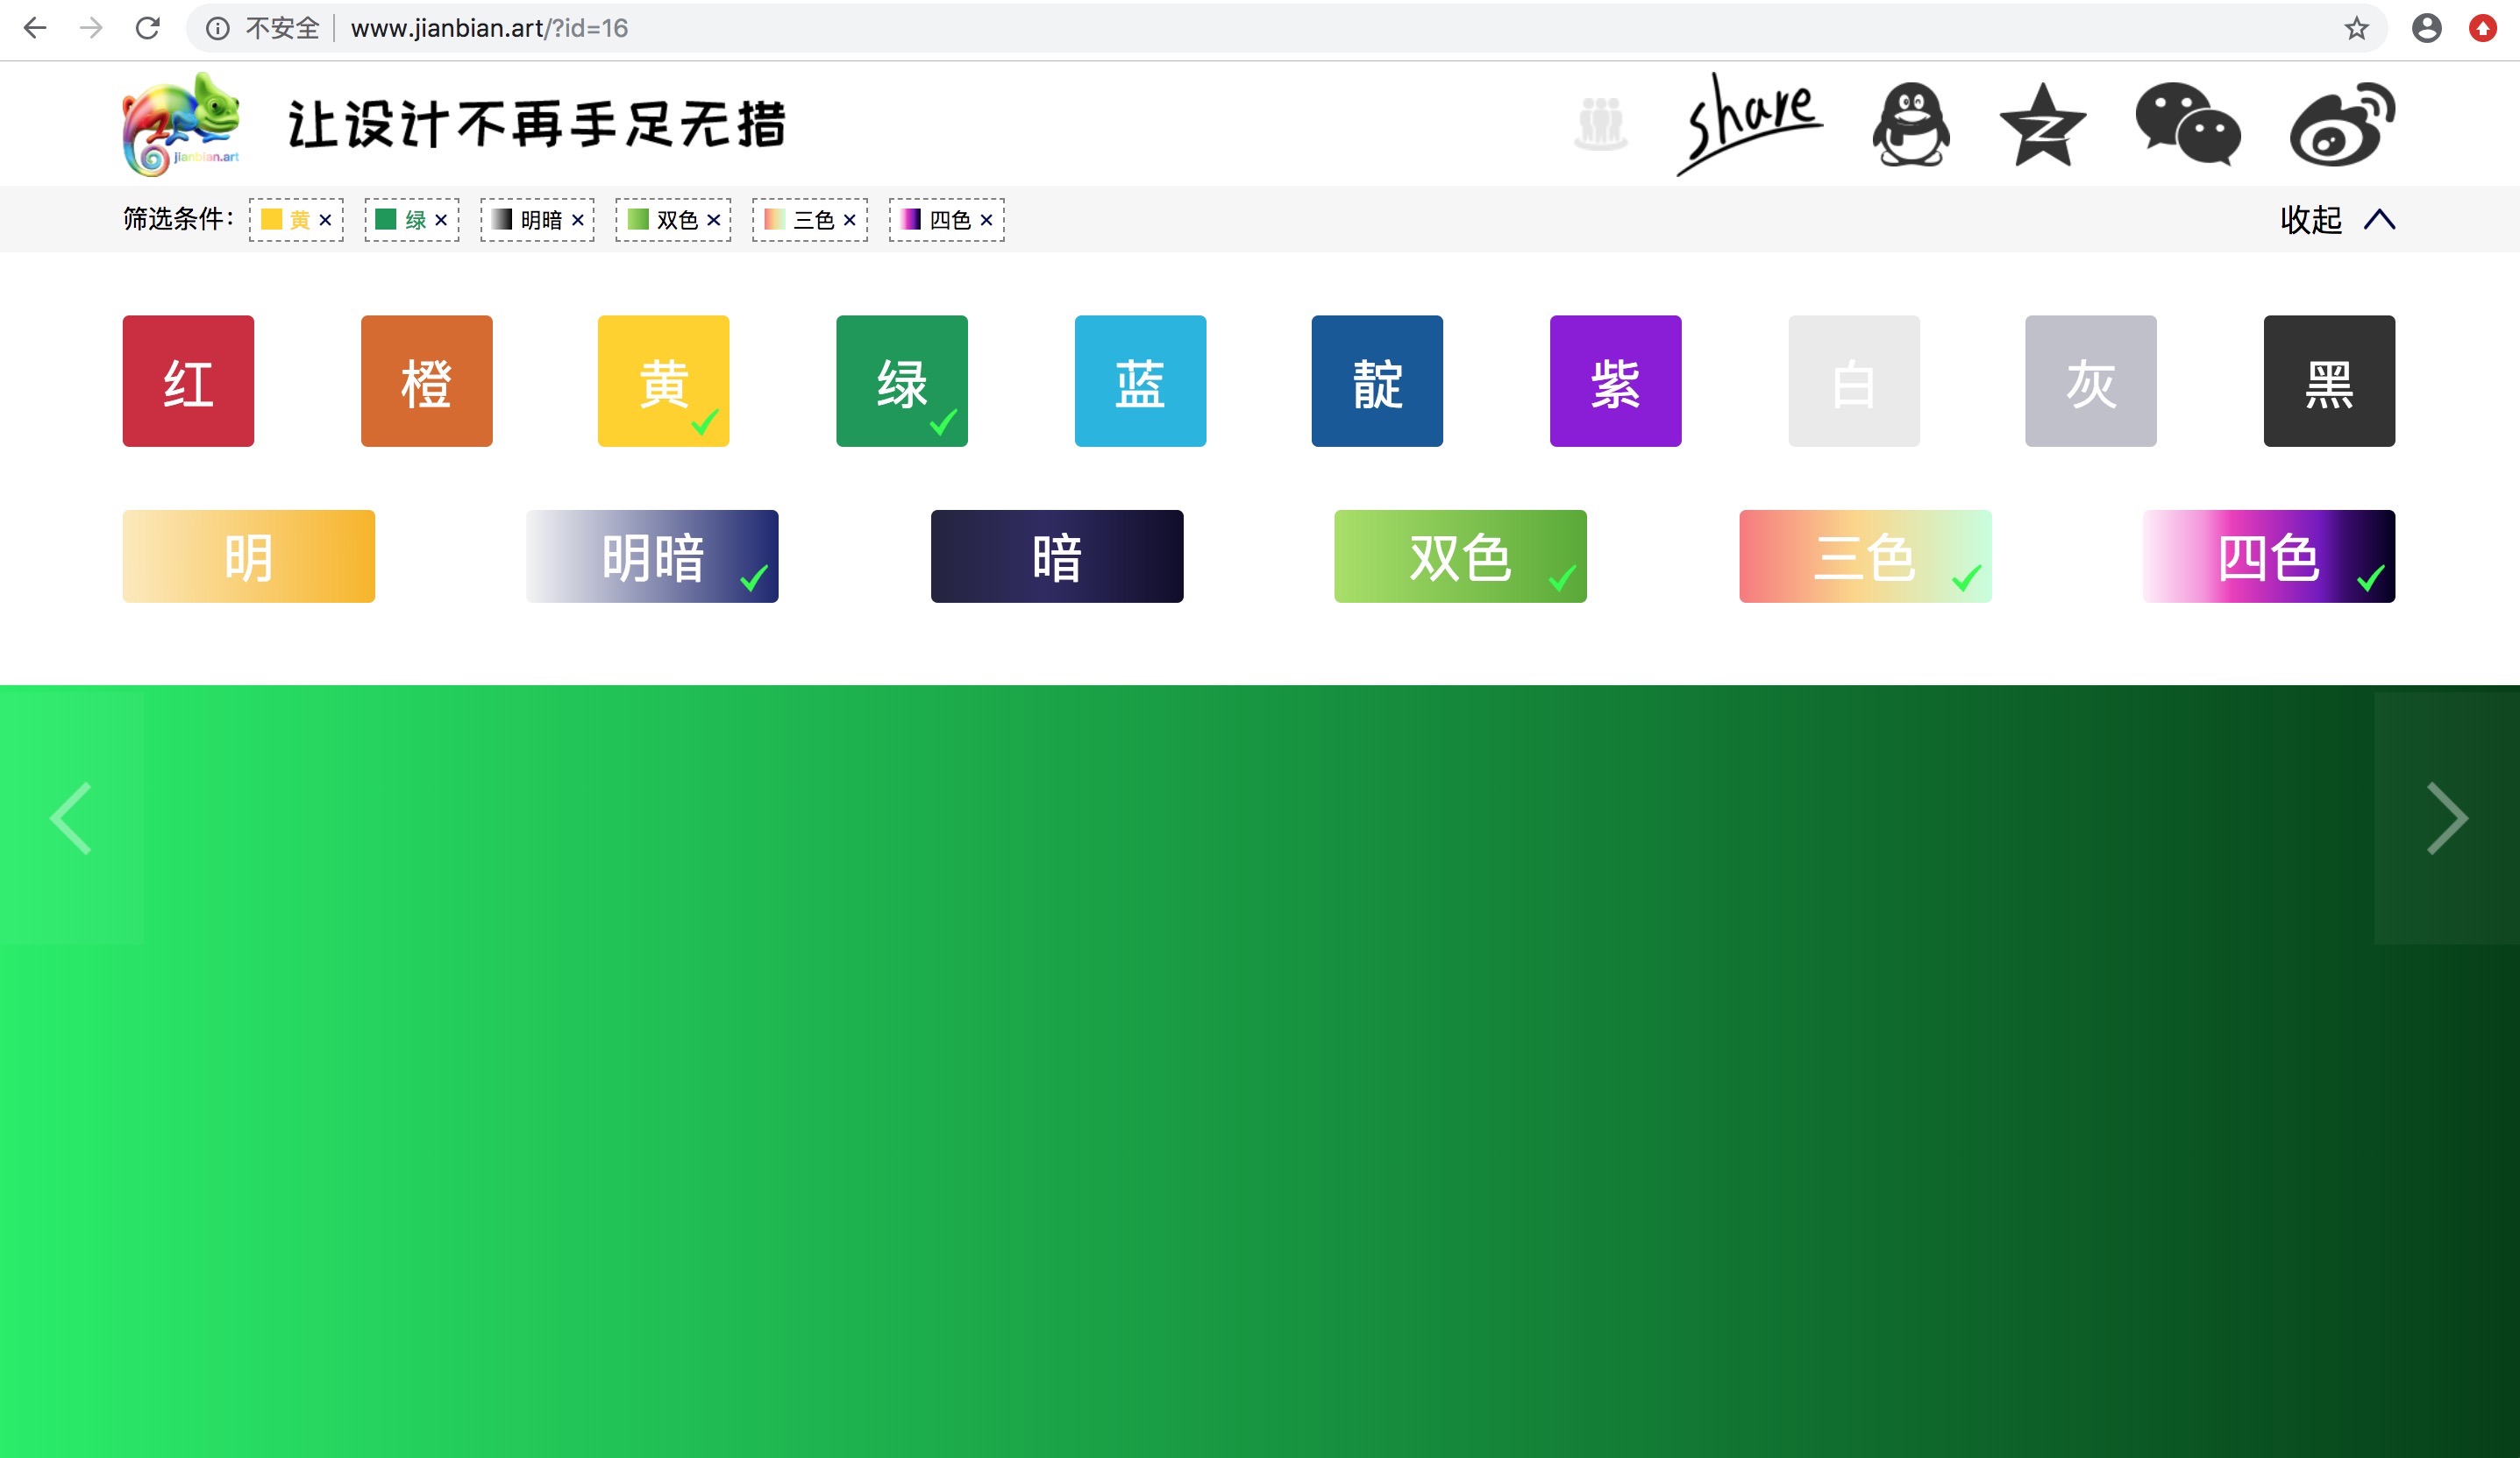The image size is (2520, 1458).
Task: Select the 明 bright gradient button
Action: click(x=248, y=556)
